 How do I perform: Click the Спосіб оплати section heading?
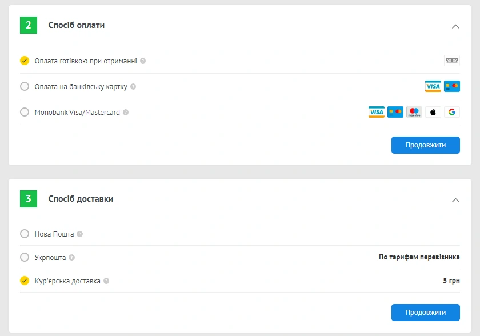point(76,25)
